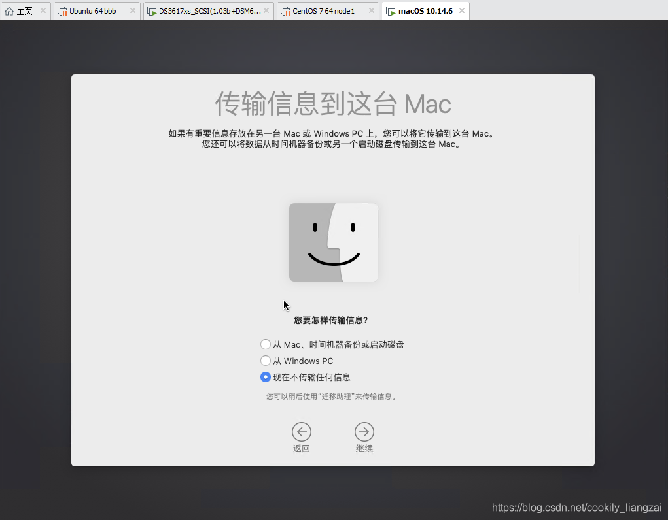Viewport: 668px width, 520px height.
Task: Click the home icon on 主页 tab
Action: click(x=9, y=11)
